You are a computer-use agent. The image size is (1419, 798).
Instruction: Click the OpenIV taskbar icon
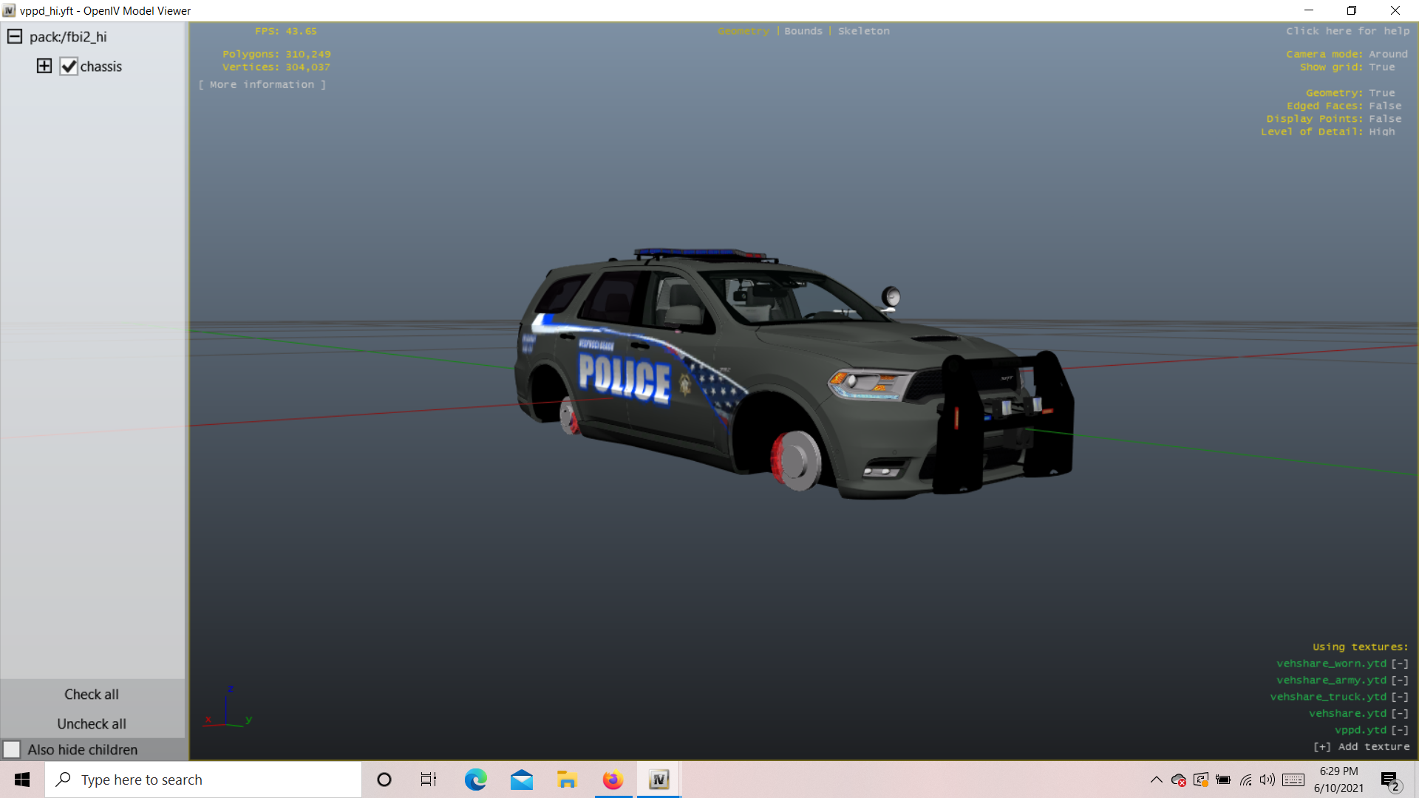(659, 780)
